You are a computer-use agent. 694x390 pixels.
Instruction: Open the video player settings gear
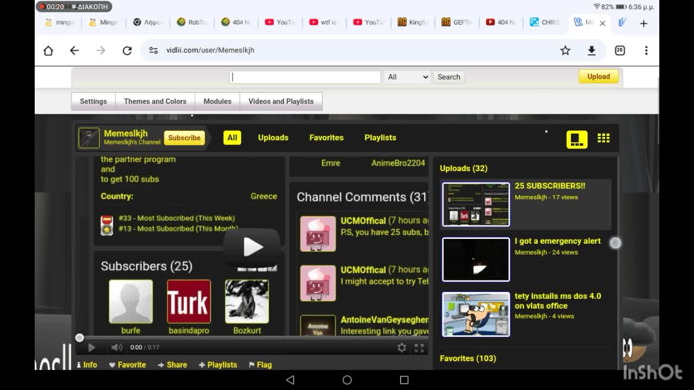point(402,348)
